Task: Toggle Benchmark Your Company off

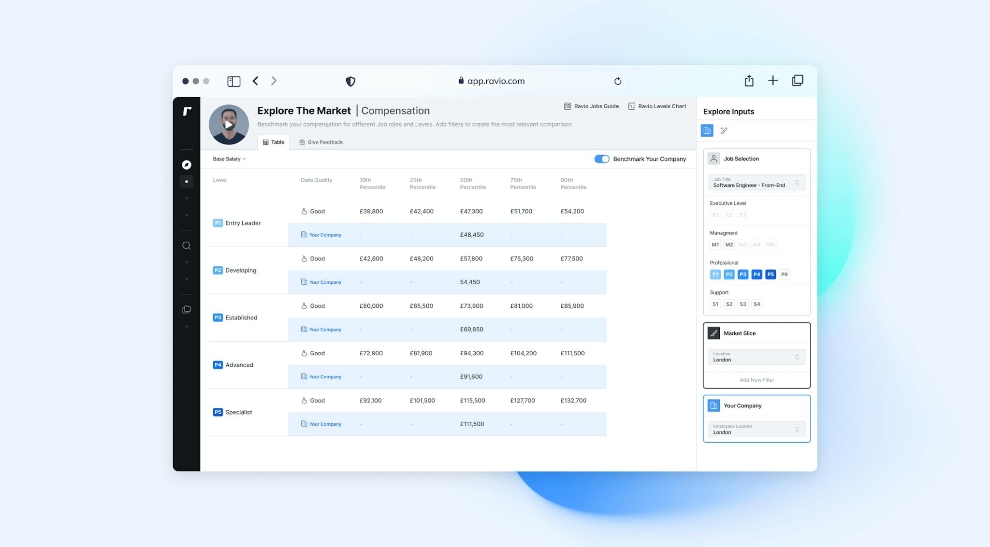Action: coord(602,158)
